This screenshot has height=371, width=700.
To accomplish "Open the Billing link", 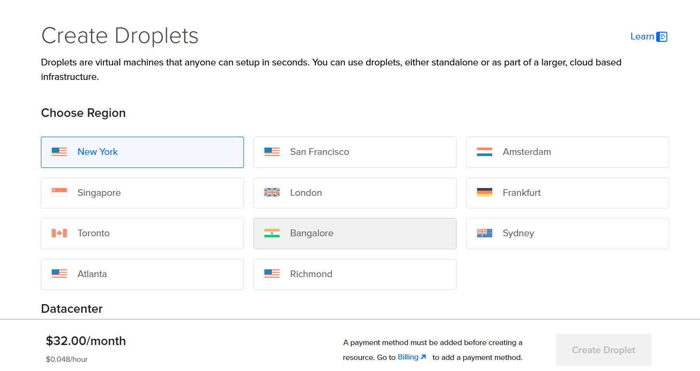I will [x=411, y=357].
